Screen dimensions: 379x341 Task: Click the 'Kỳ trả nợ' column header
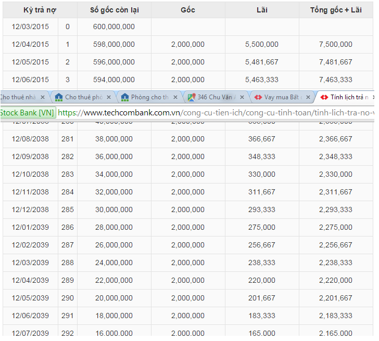[40, 10]
